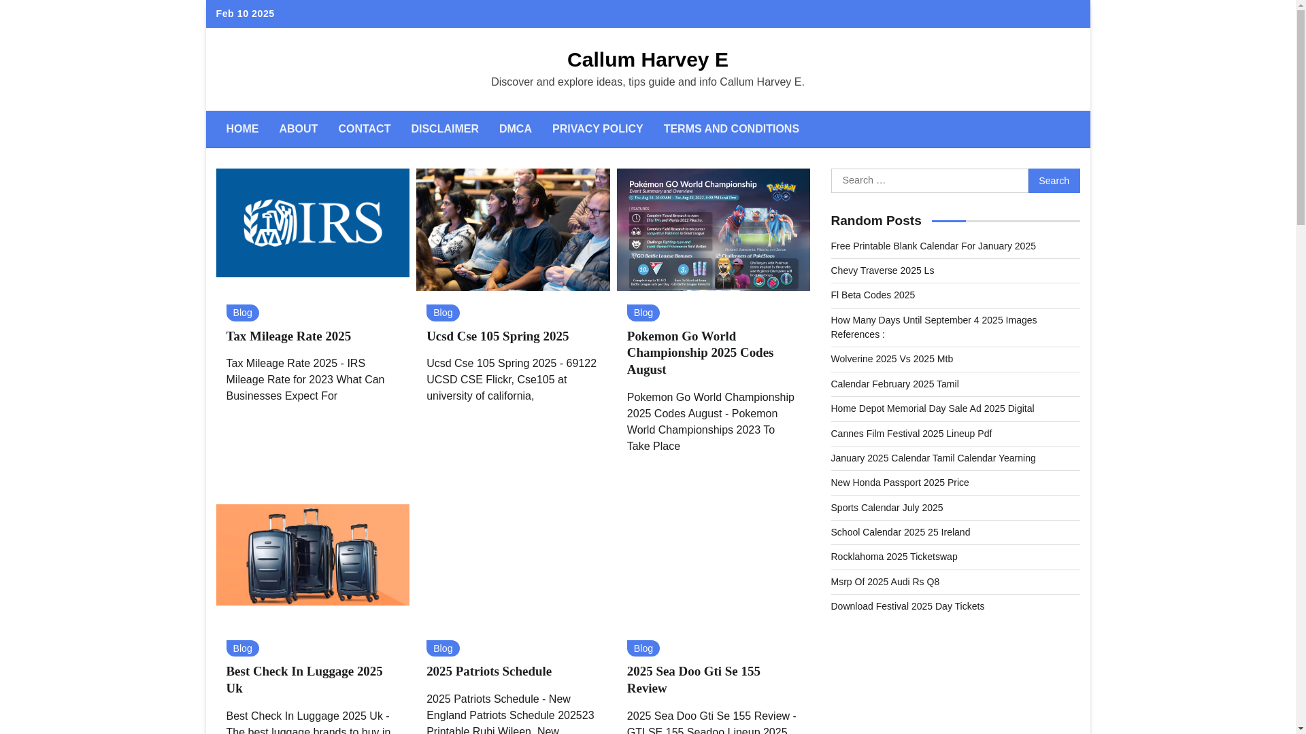
Task: Open the Ucsd Cse 105 Spring 2025 article
Action: pyautogui.click(x=498, y=336)
